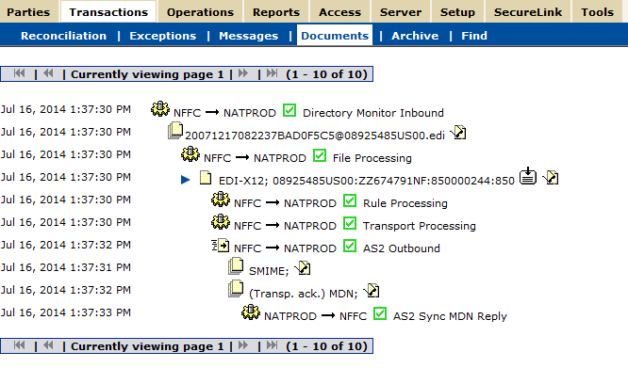Download the EDI-X12 document
The width and height of the screenshot is (628, 368).
[x=528, y=176]
